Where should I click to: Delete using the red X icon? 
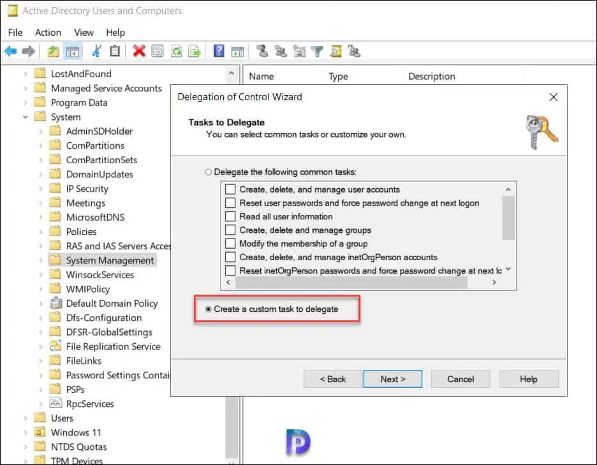pos(139,50)
